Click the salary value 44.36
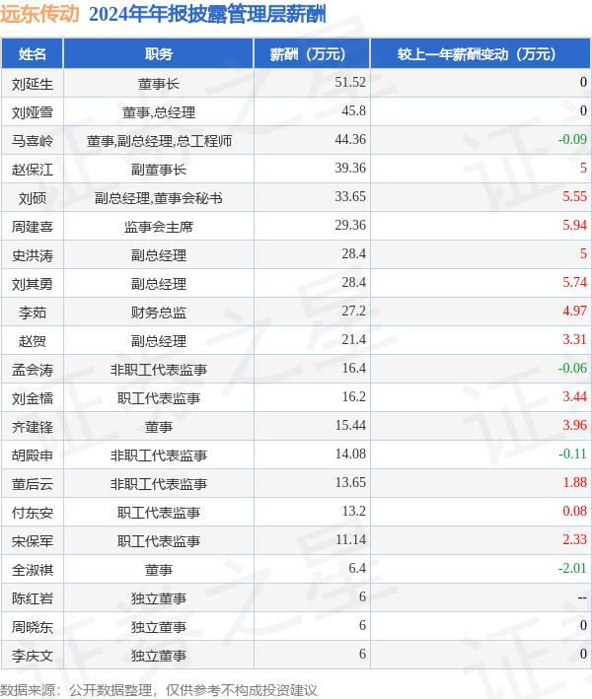Image resolution: width=592 pixels, height=699 pixels. (350, 139)
